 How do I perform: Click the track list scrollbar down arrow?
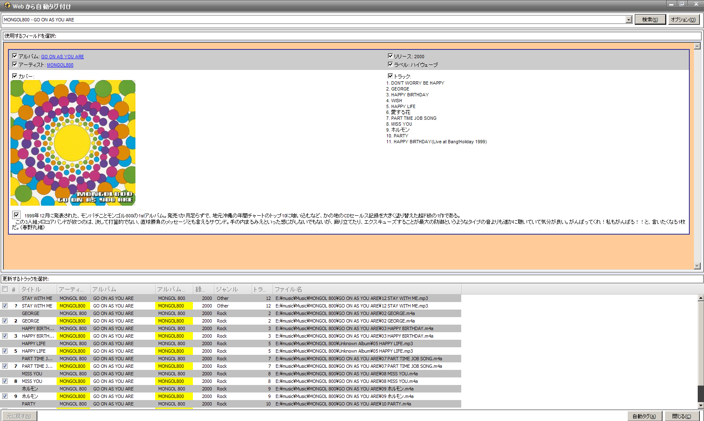[x=701, y=406]
